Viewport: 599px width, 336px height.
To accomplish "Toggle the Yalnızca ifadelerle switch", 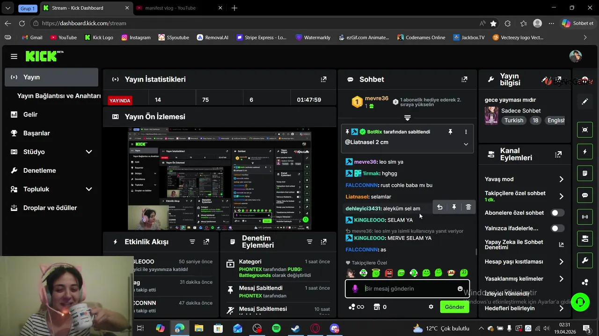I will [x=557, y=228].
